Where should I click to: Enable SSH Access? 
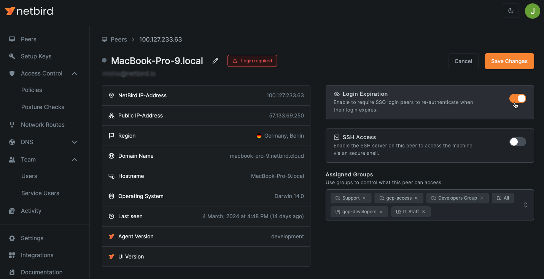(x=517, y=141)
